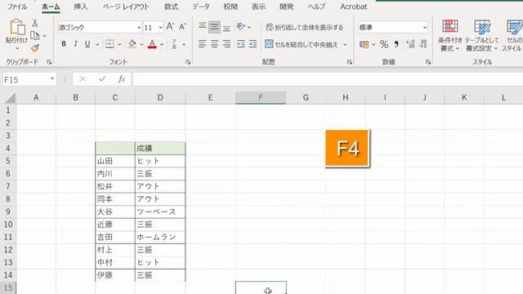
Task: Align text to bottom
Action: 227,29
